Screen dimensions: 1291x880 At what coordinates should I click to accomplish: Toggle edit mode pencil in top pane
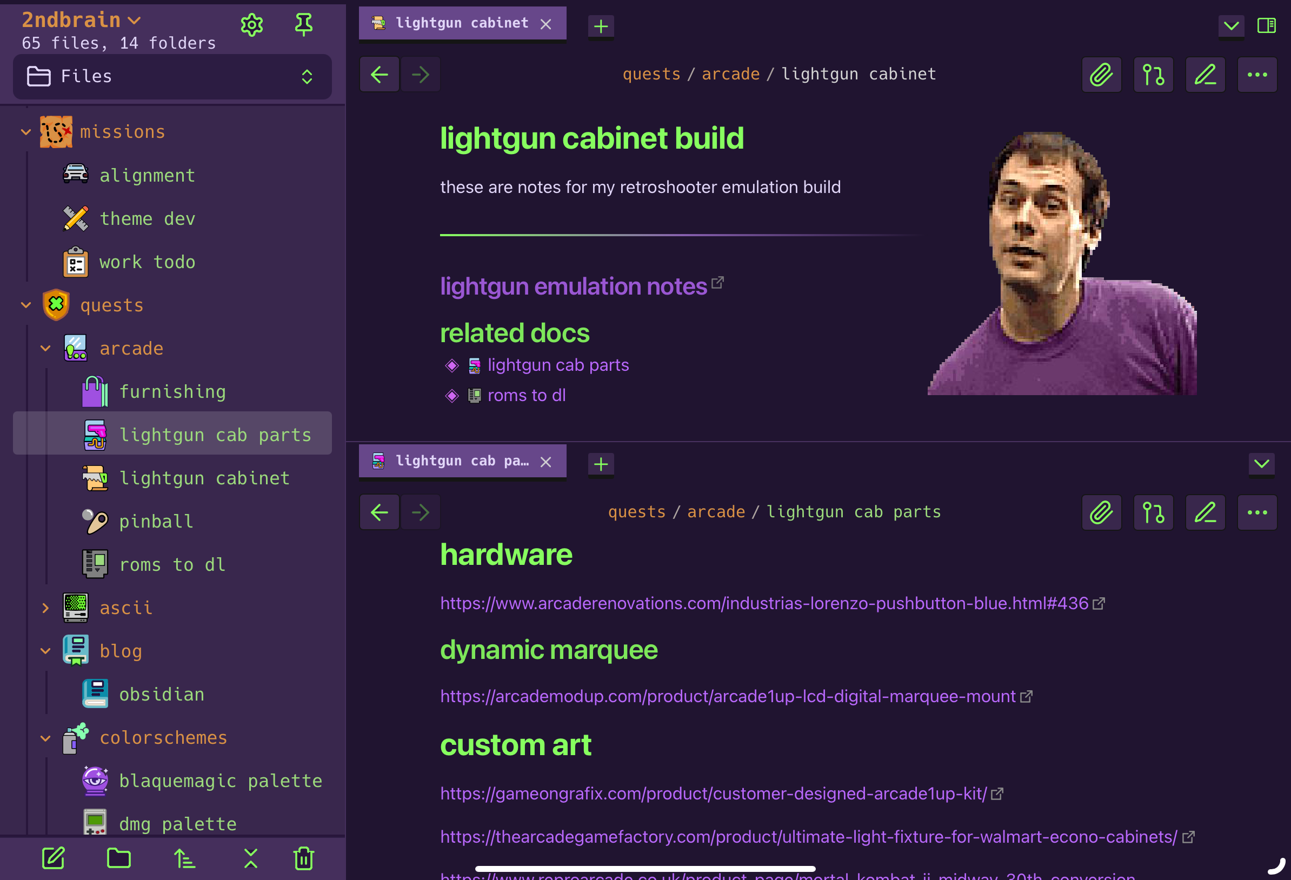(x=1205, y=75)
